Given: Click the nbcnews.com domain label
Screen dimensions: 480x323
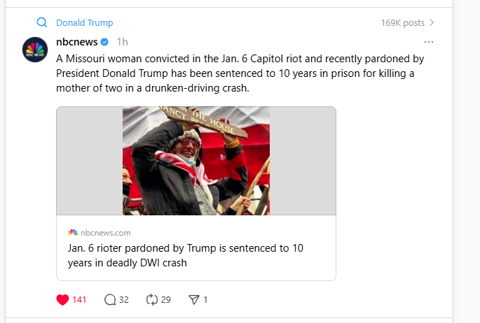Looking at the screenshot, I should coord(106,232).
